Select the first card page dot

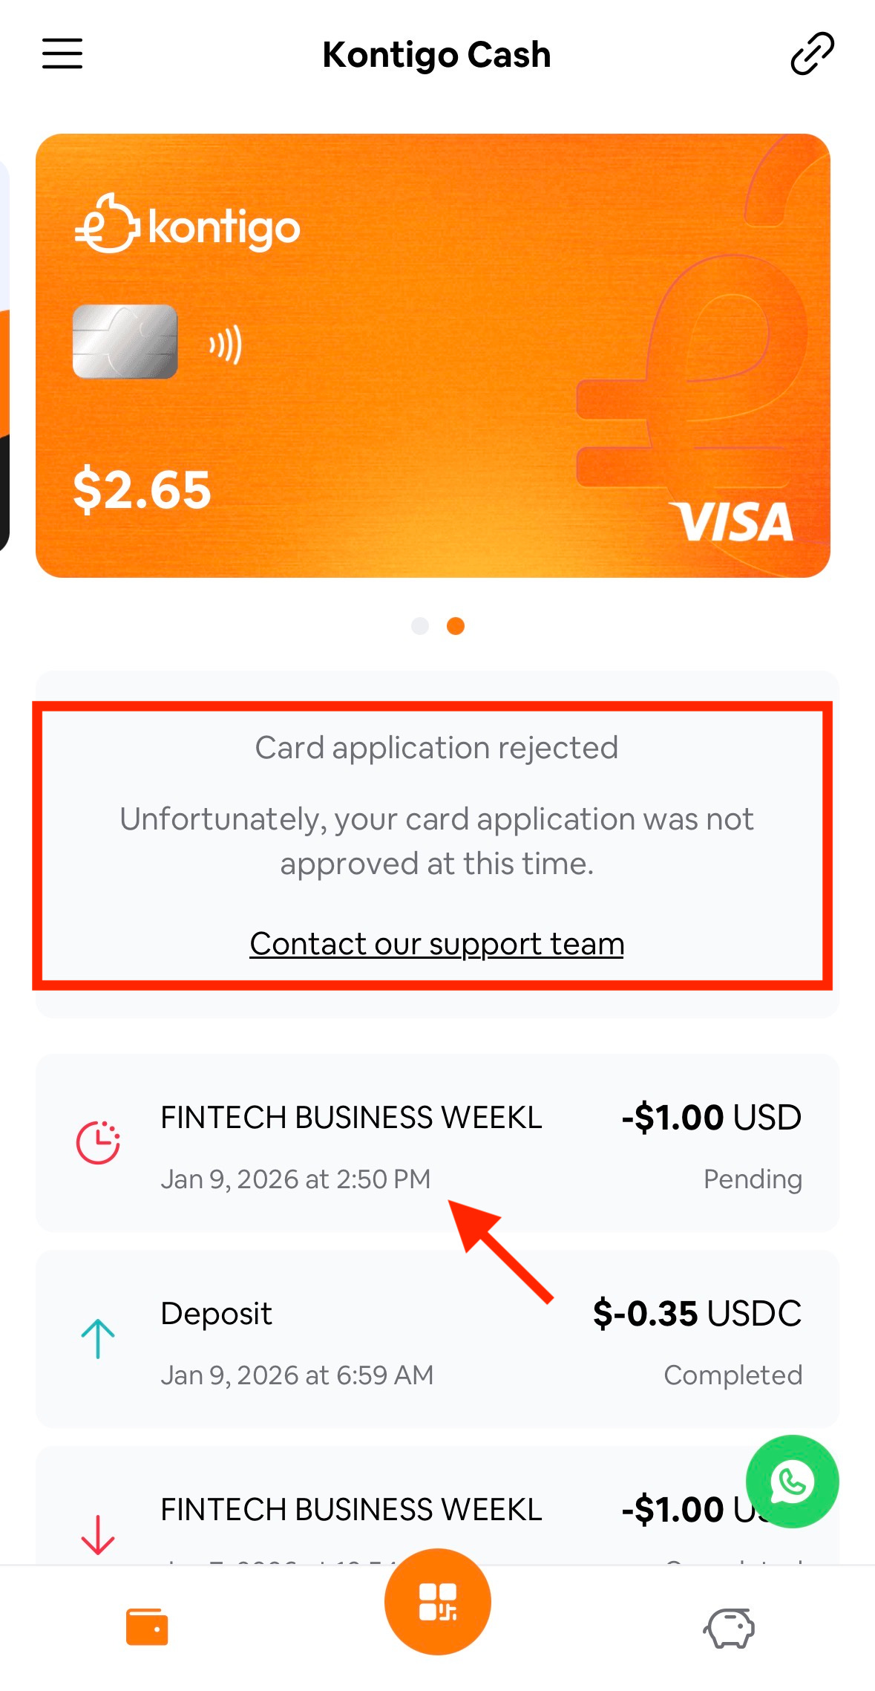click(420, 626)
